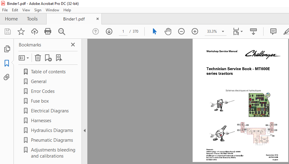Delete selected bookmark trash icon
The height and width of the screenshot is (164, 289).
coord(38,58)
